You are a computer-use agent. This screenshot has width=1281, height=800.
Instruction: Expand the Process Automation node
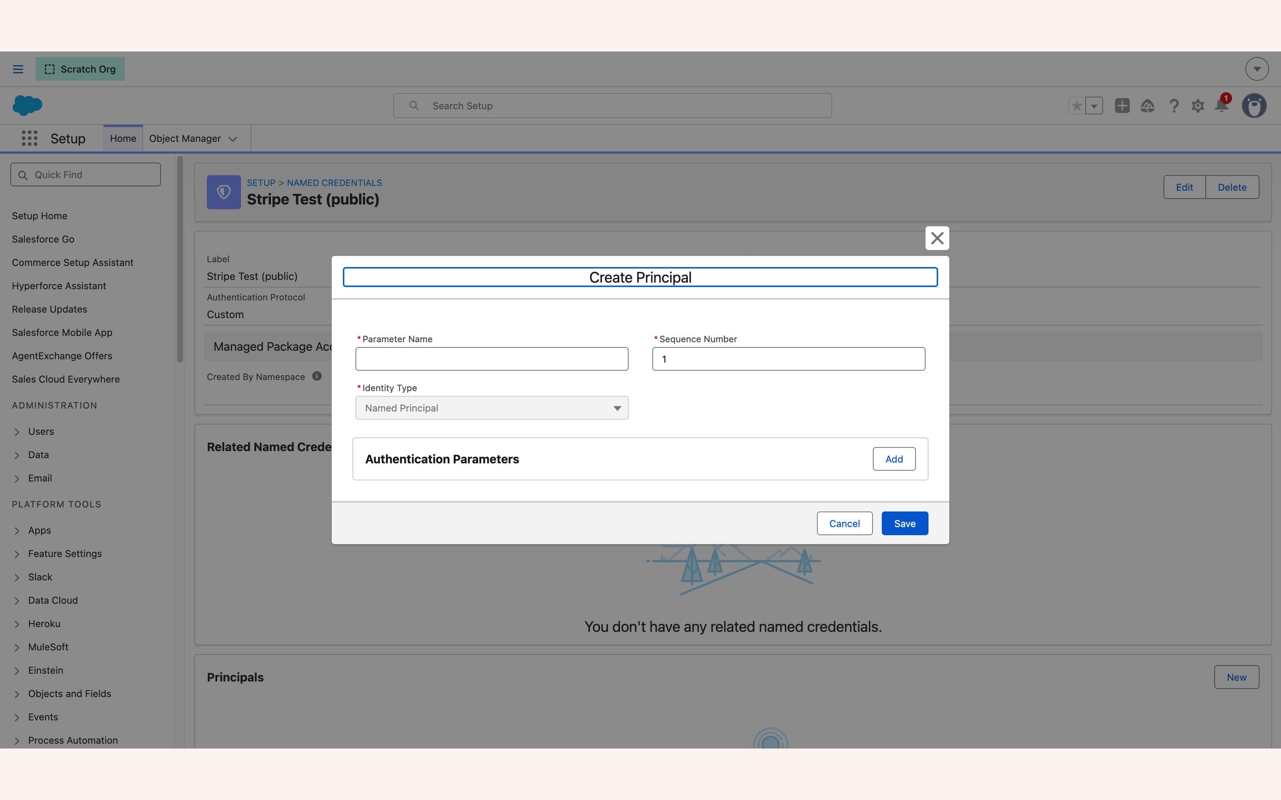(x=17, y=740)
